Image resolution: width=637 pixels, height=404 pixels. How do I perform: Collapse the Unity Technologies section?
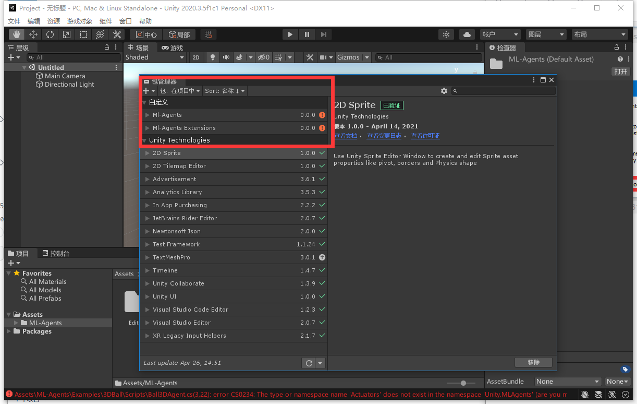point(144,140)
